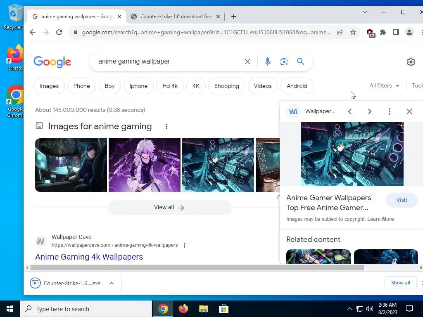
Task: Click the lock icon in address bar
Action: pos(76,32)
